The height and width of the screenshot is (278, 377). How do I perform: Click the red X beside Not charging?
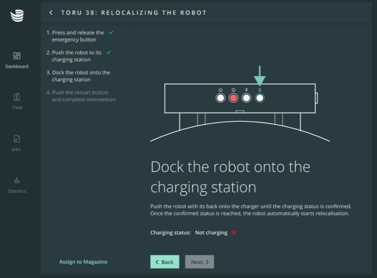[x=234, y=233]
